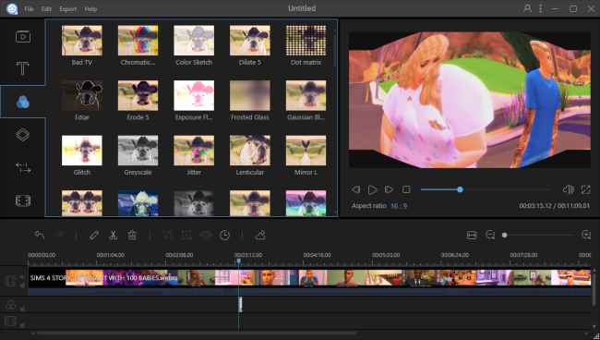The height and width of the screenshot is (340, 600).
Task: Click the timeline horizontal scrollbar
Action: tap(197, 334)
